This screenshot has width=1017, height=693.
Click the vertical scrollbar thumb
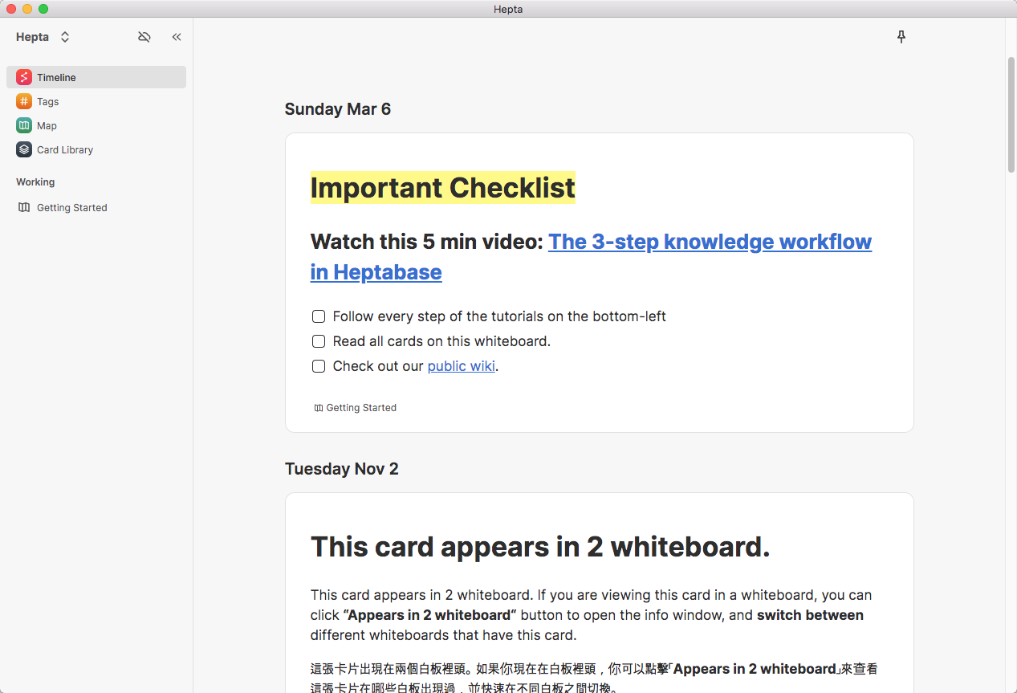pyautogui.click(x=1011, y=115)
